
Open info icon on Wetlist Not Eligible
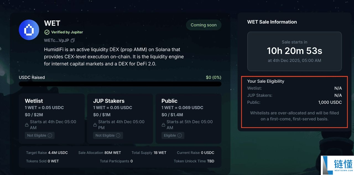point(50,136)
